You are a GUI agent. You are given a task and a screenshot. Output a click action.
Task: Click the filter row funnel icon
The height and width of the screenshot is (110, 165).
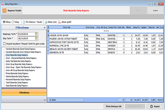48,31
